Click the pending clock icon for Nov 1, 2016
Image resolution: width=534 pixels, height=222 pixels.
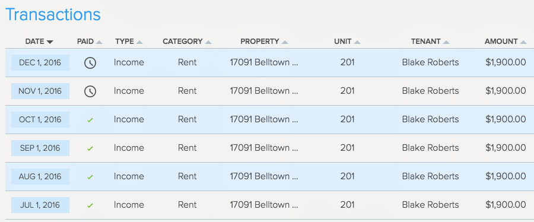click(x=90, y=91)
